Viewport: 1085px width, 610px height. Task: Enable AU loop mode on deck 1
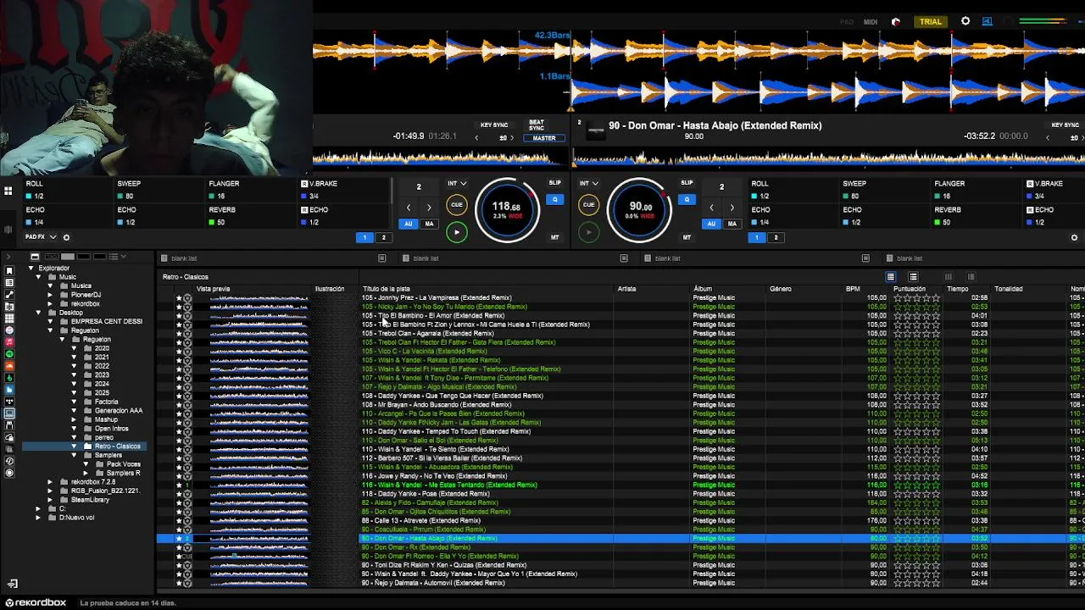coord(409,224)
